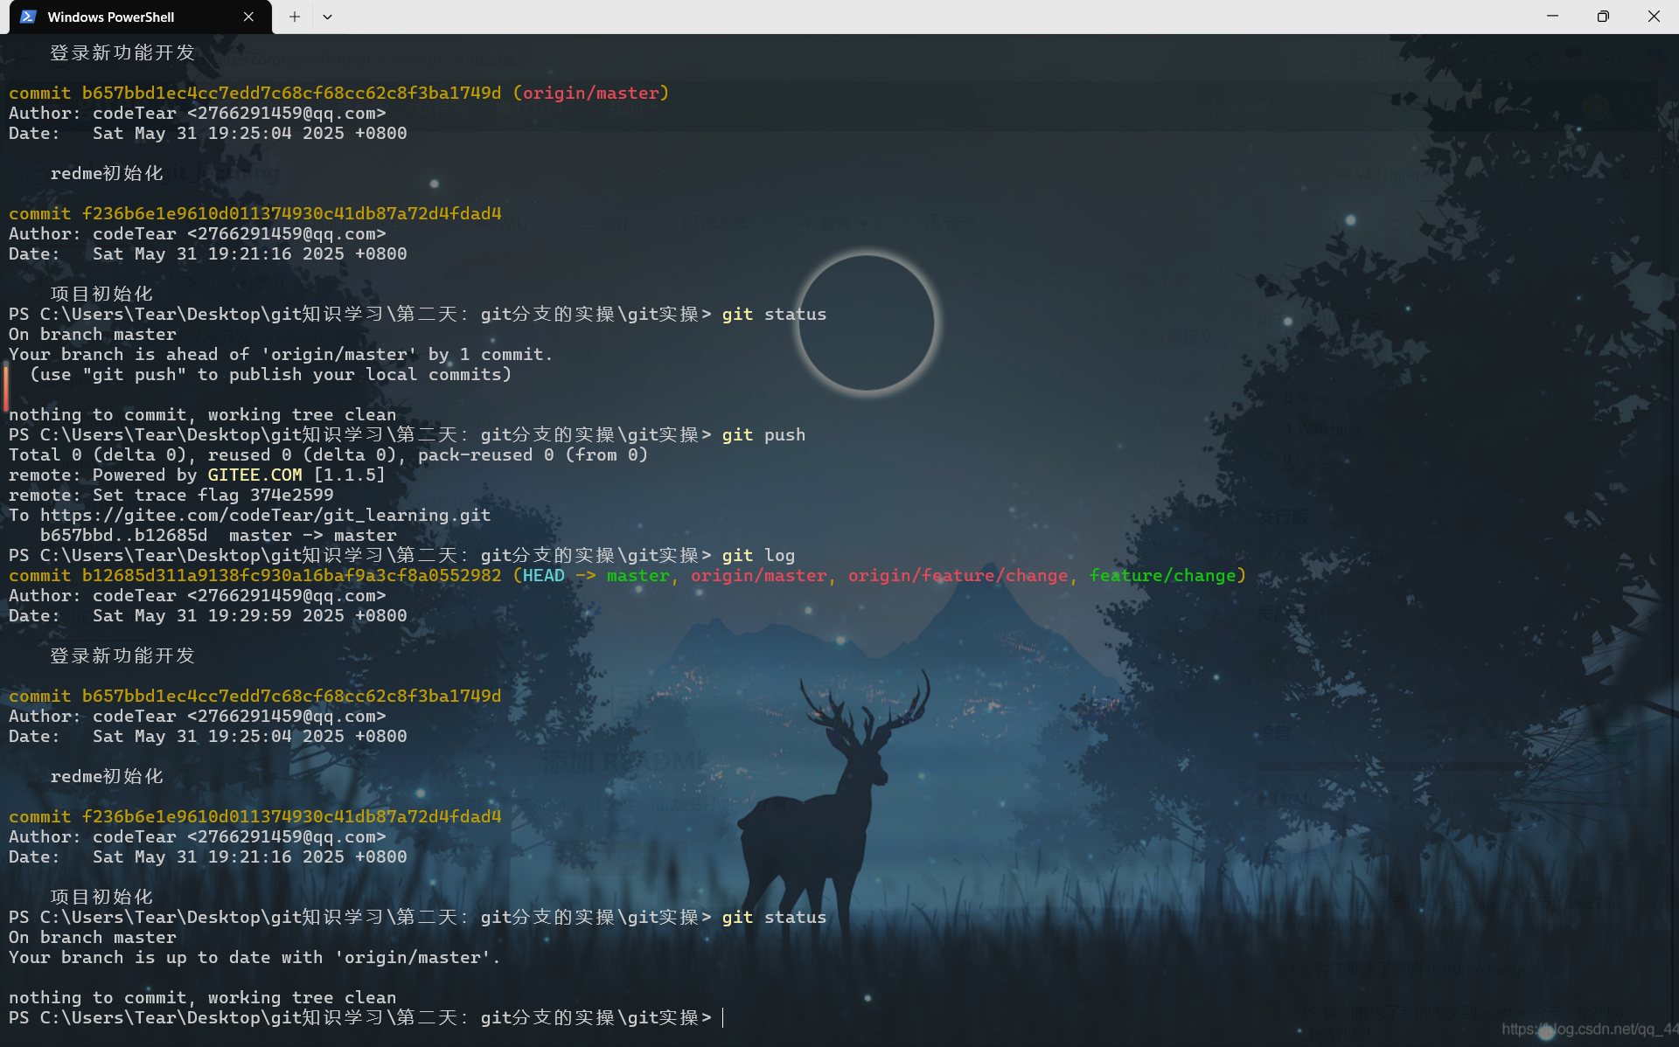Click the yellow GITEE.COM text
This screenshot has width=1679, height=1047.
pos(254,475)
